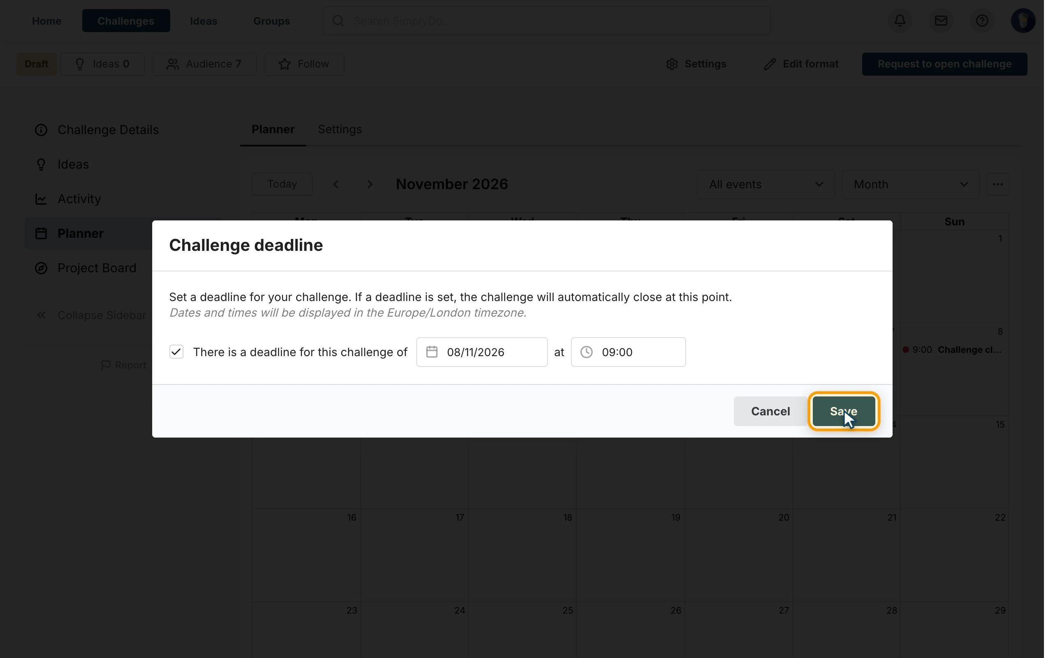Open the user profile avatar
The height and width of the screenshot is (658, 1053).
pos(1023,21)
